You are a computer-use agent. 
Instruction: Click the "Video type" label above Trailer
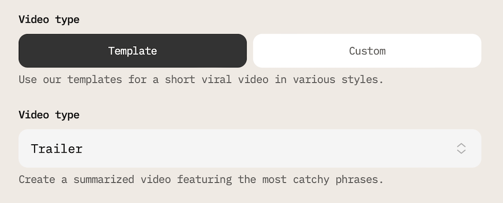pos(49,115)
